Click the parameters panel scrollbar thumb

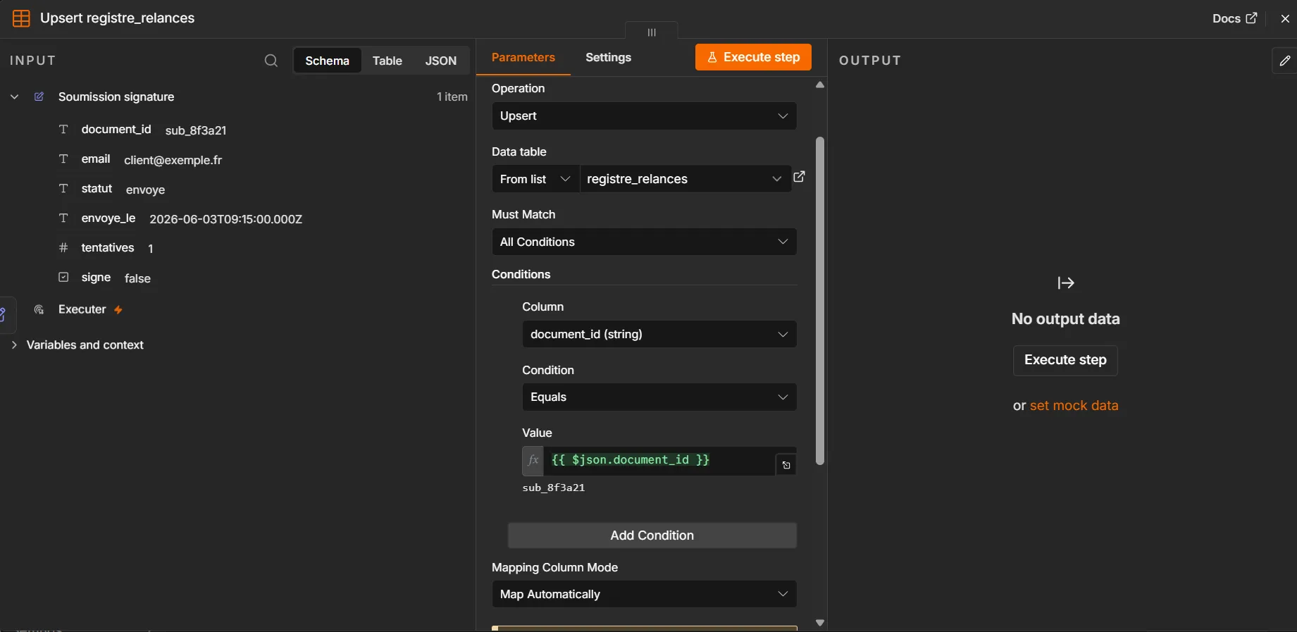[819, 301]
